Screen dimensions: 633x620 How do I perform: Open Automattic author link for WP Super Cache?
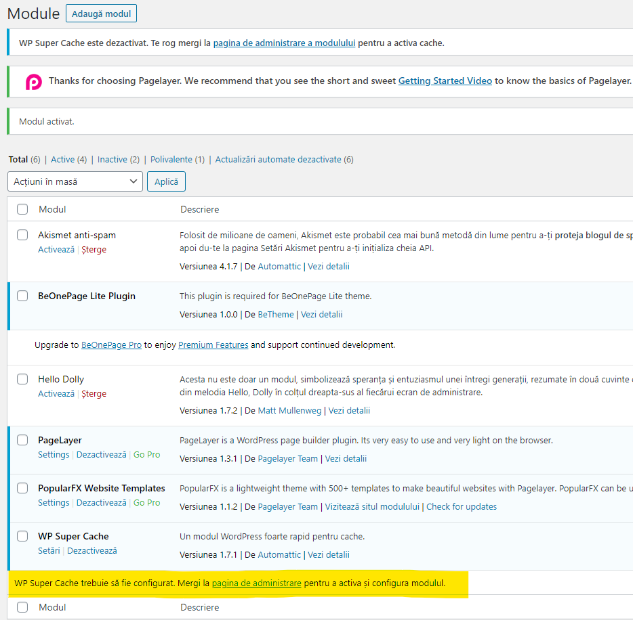[279, 555]
